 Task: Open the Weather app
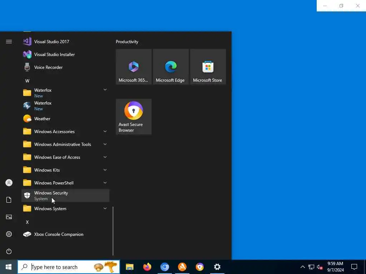(65, 118)
